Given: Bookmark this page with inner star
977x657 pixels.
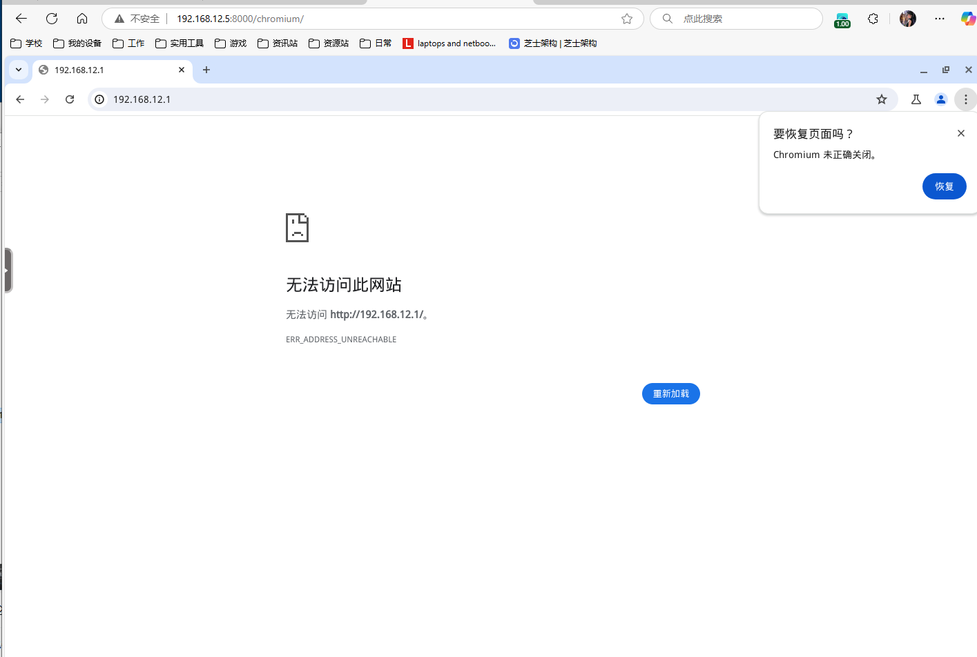Looking at the screenshot, I should 882,99.
